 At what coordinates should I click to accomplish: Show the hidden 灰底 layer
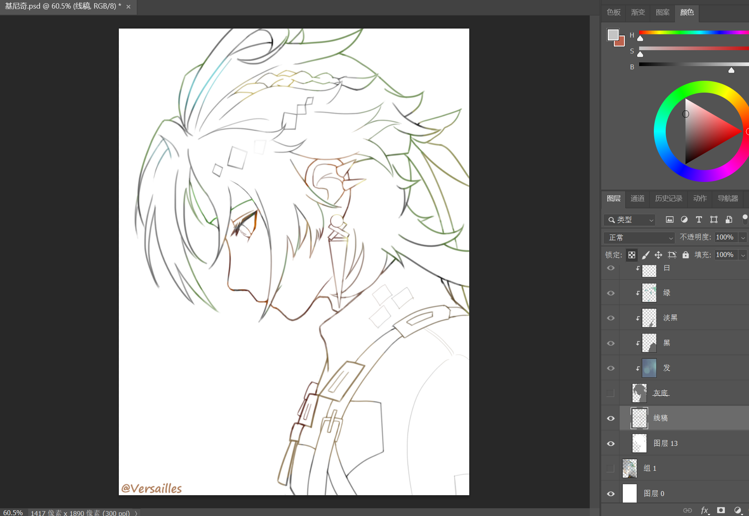coord(611,393)
